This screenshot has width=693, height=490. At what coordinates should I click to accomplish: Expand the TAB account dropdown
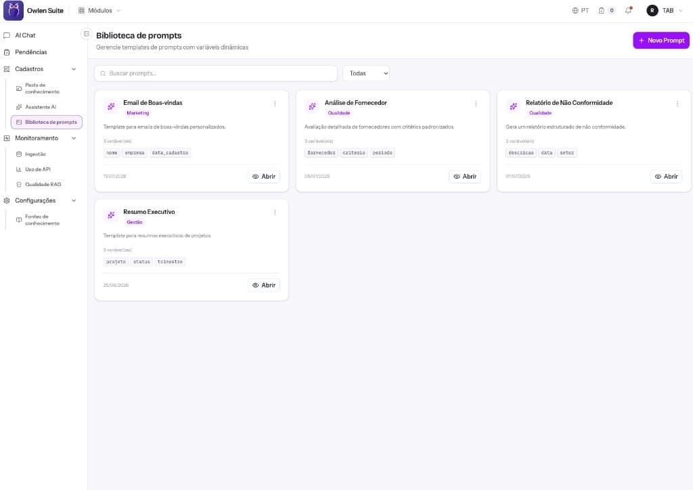(671, 11)
